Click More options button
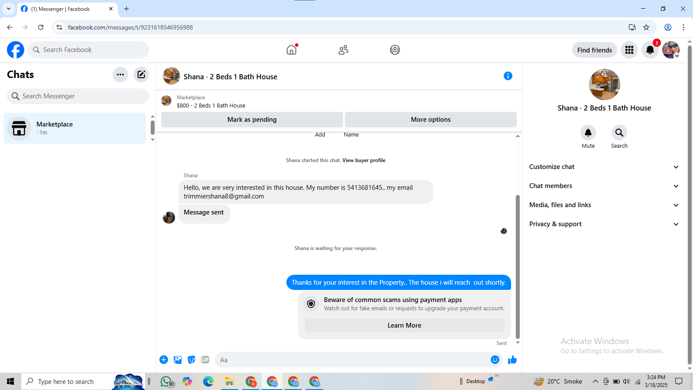Viewport: 693px width, 390px height. [x=431, y=120]
